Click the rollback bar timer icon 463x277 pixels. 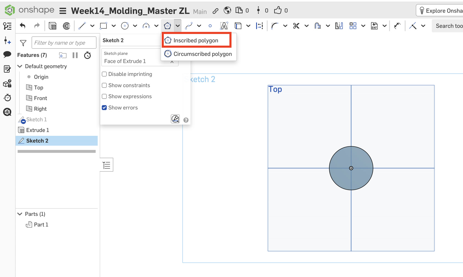pyautogui.click(x=87, y=55)
